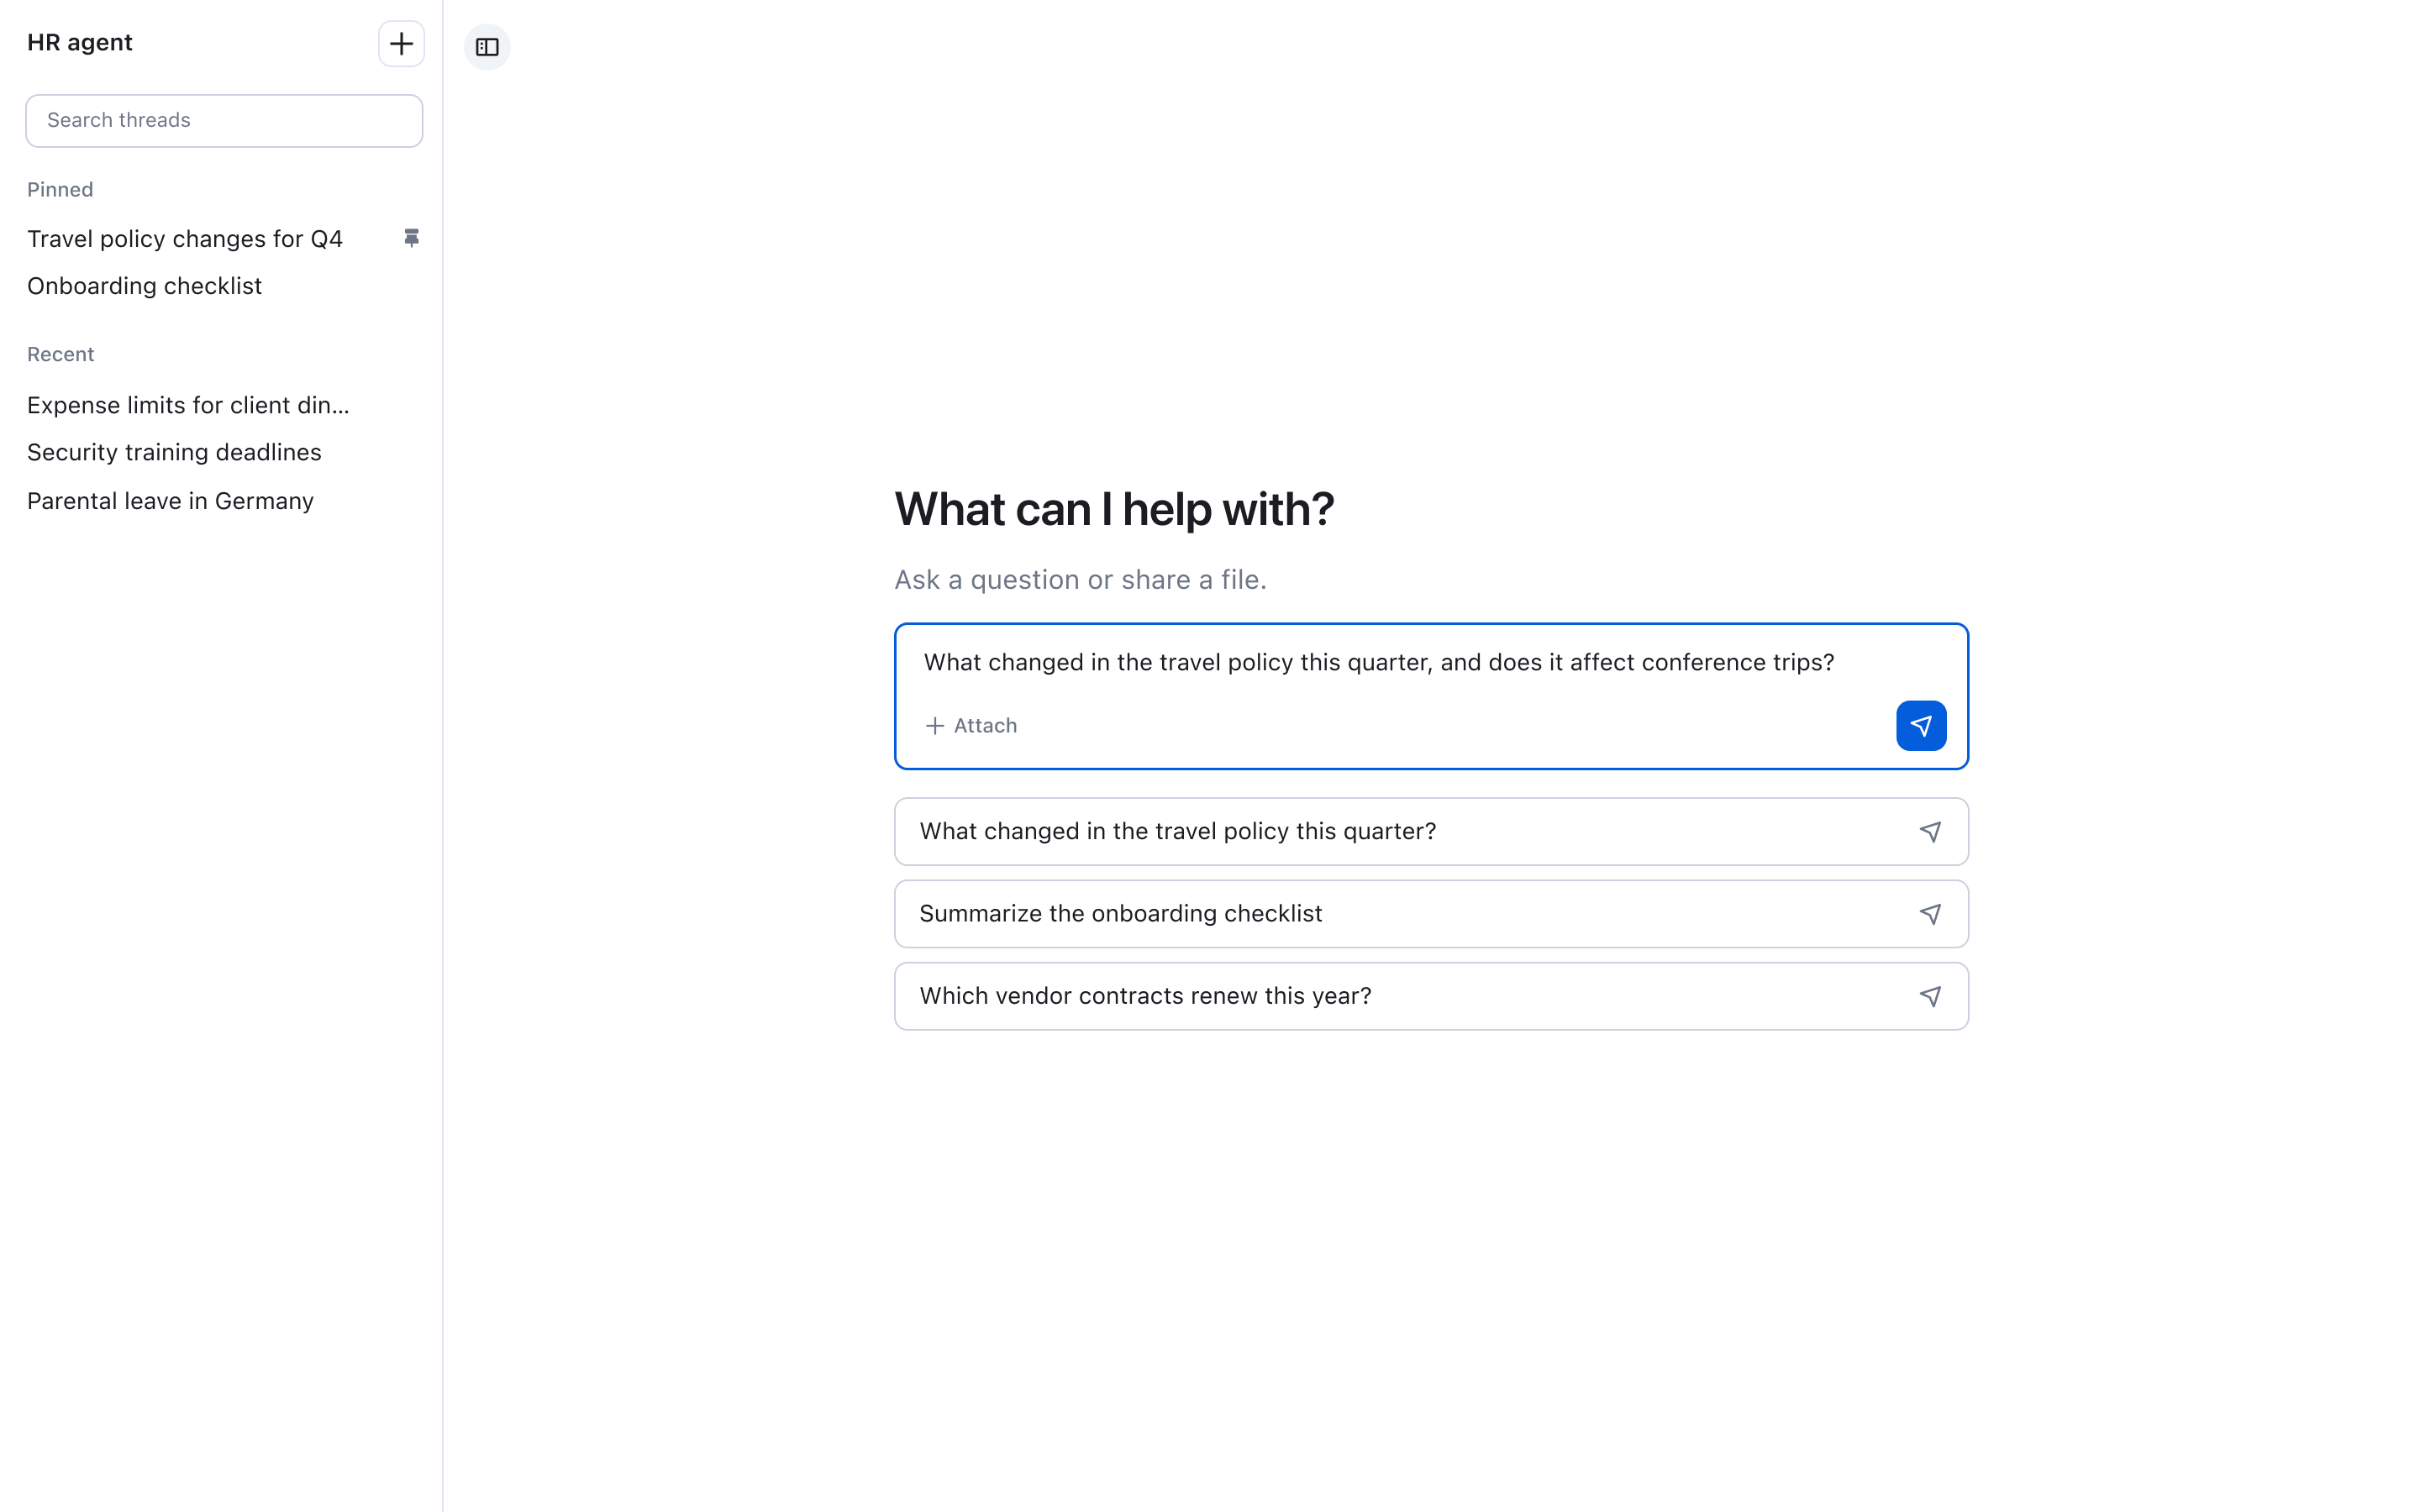Open Parental leave in Germany thread
The width and height of the screenshot is (2420, 1512).
click(x=170, y=501)
